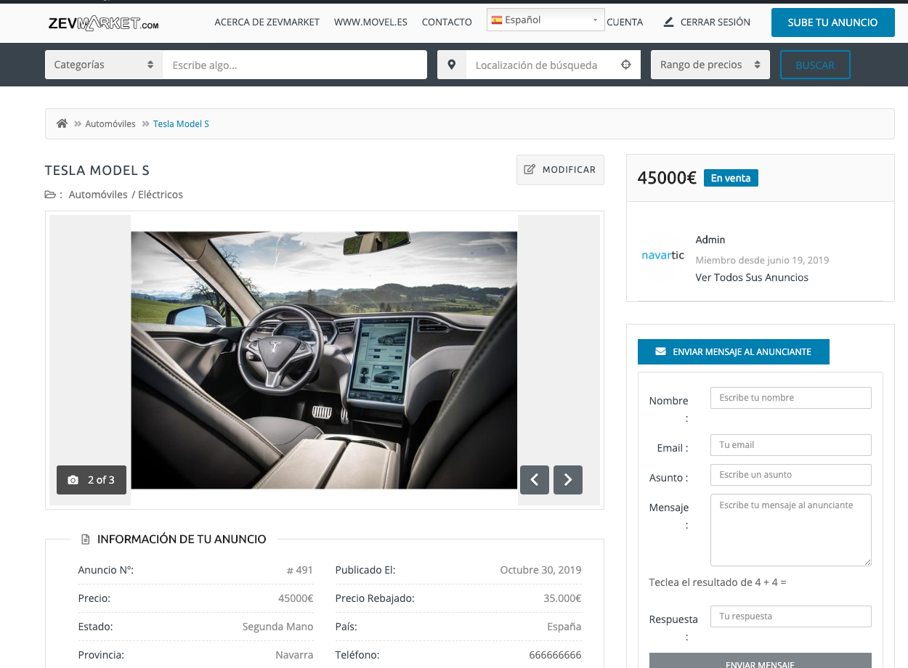The width and height of the screenshot is (908, 668).
Task: Click the Automóviles category link under title
Action: click(98, 195)
